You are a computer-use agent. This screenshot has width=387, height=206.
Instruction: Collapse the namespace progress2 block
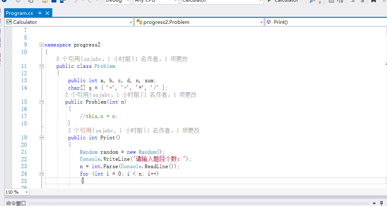click(42, 45)
